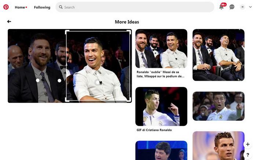Screen dimensions: 253x160
Task: Select the leftmost white dot on the image
Action: [x=37, y=80]
